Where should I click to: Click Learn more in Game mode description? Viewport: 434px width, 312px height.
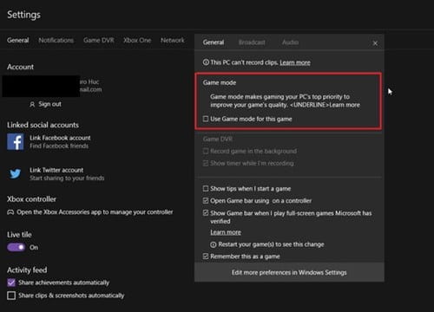[345, 105]
